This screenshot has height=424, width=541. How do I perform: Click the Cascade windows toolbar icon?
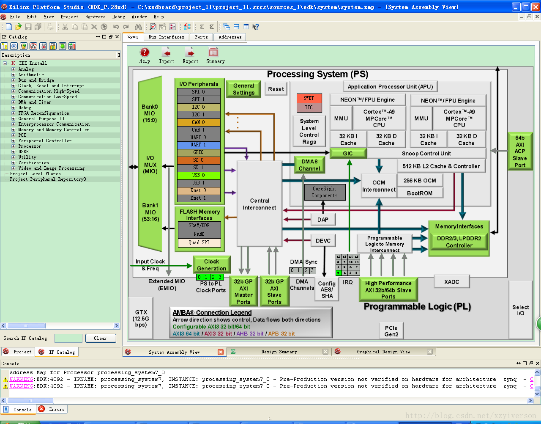point(227,27)
